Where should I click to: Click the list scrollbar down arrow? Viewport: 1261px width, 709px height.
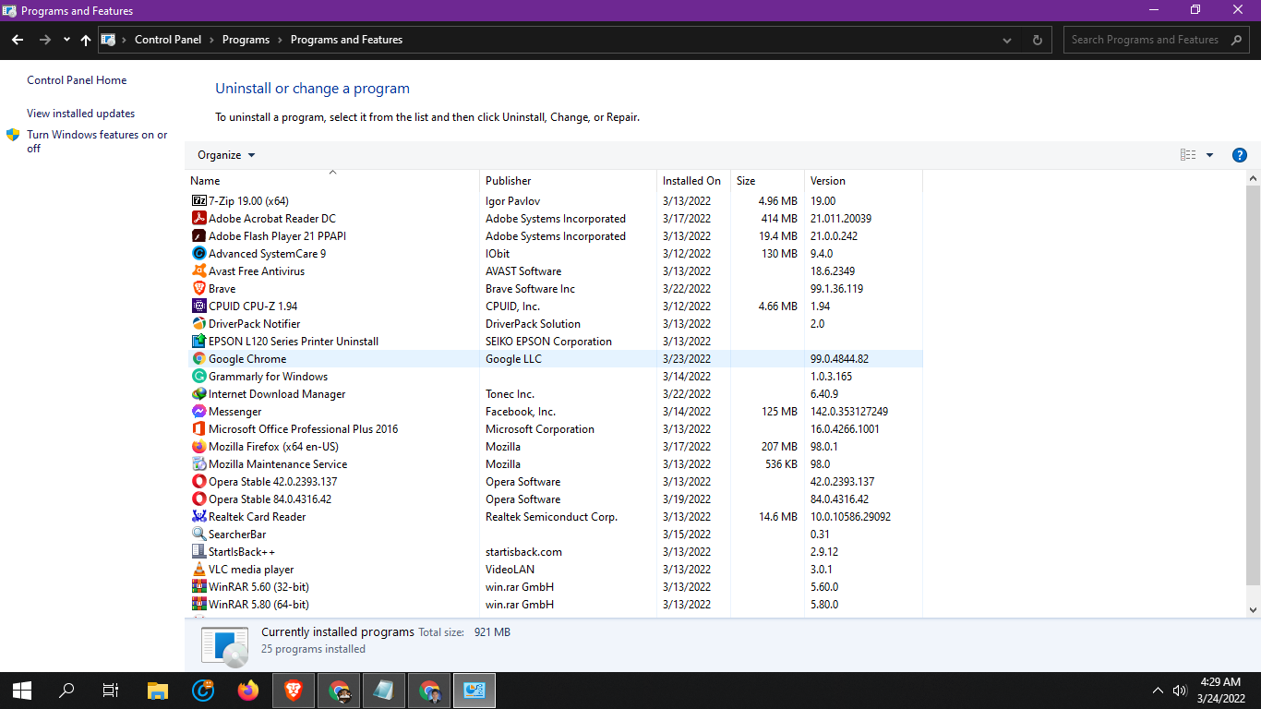[1253, 609]
